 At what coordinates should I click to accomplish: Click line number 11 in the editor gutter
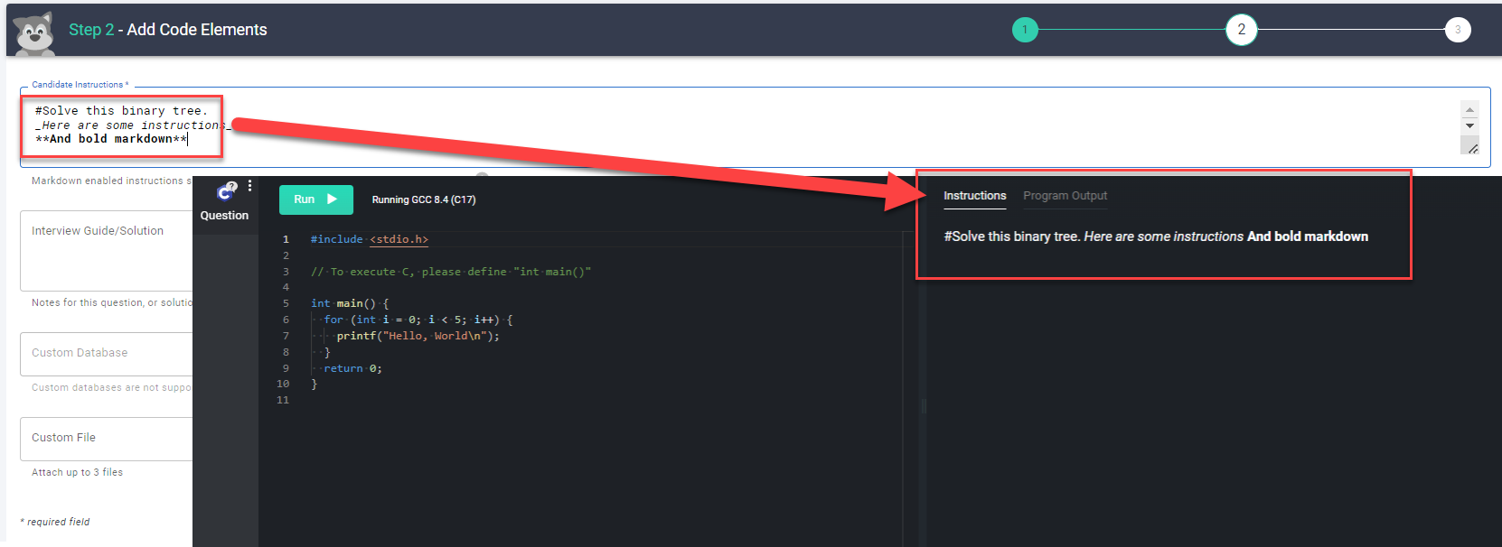click(x=283, y=400)
